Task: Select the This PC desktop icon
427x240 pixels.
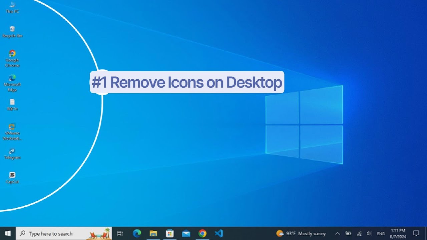Action: [x=12, y=8]
